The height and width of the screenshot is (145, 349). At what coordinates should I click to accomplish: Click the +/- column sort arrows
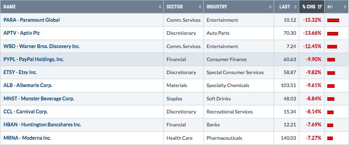345,7
